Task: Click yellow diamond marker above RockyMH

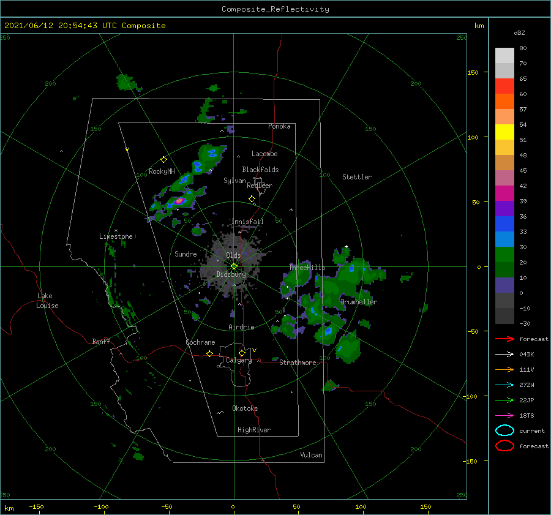Action: 163,160
